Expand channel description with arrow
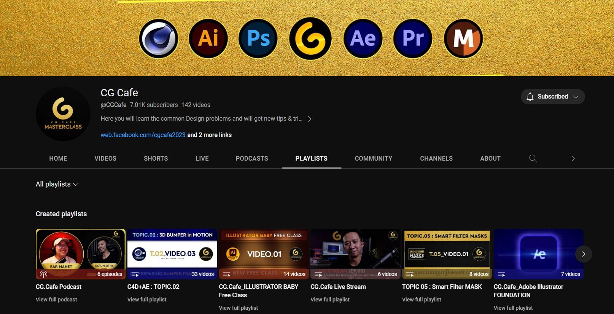The height and width of the screenshot is (314, 614). tap(310, 119)
